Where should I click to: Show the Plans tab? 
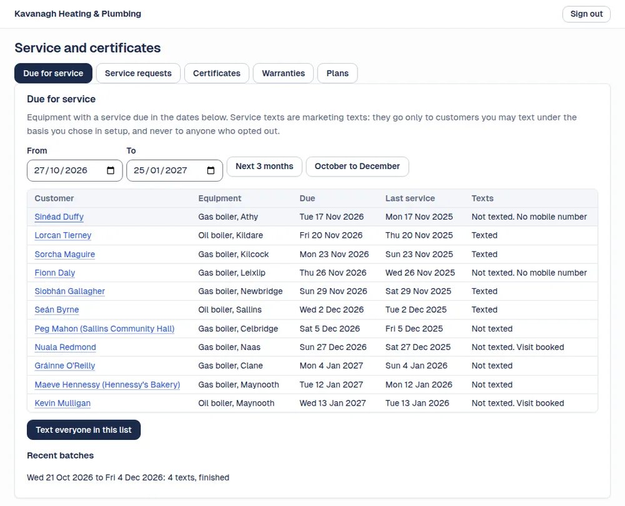[x=337, y=73]
